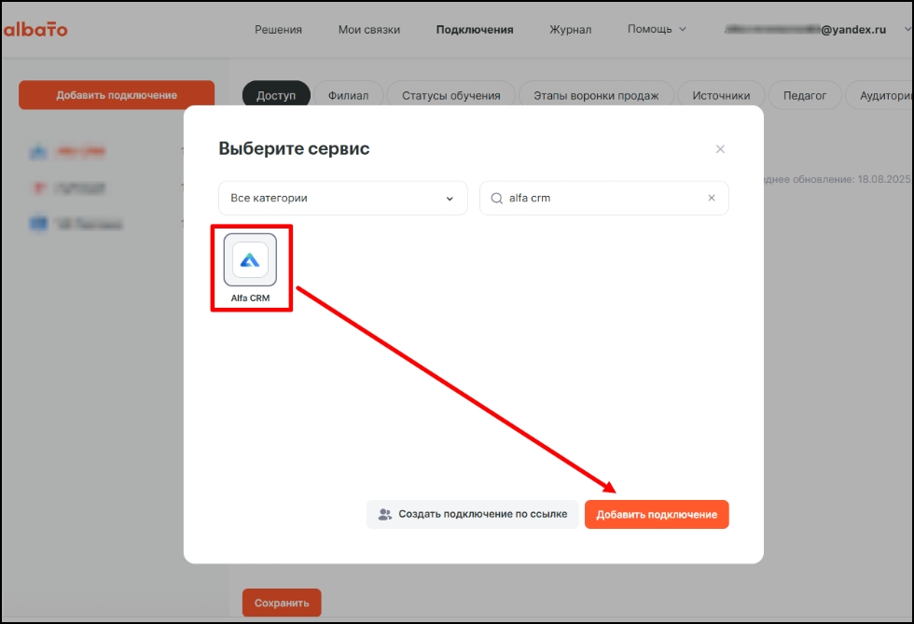Click Создать подключение по ссылке

pyautogui.click(x=473, y=514)
